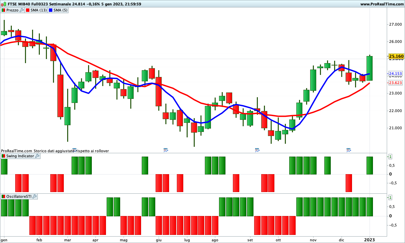Viewport: 405px width, 243px height.
Task: Click the 'dic' month label on time axis
Action: pyautogui.click(x=342, y=240)
